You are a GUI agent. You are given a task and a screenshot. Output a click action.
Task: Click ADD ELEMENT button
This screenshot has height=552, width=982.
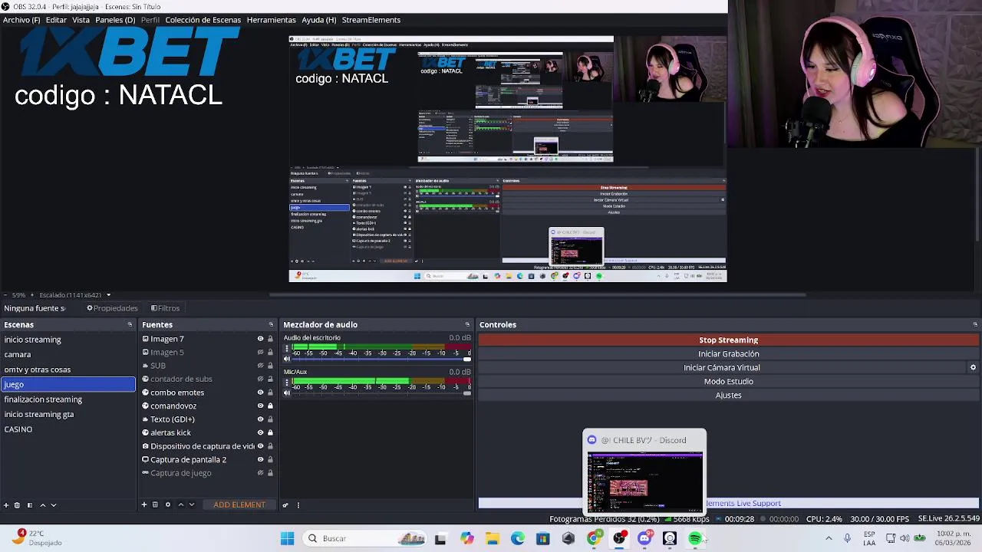[x=239, y=504]
